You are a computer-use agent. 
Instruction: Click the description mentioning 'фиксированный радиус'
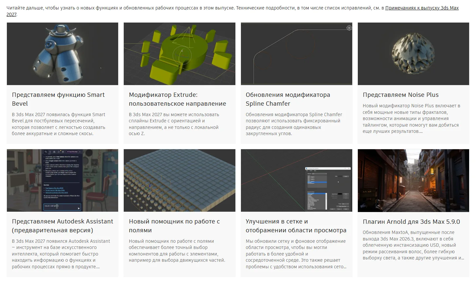[294, 124]
